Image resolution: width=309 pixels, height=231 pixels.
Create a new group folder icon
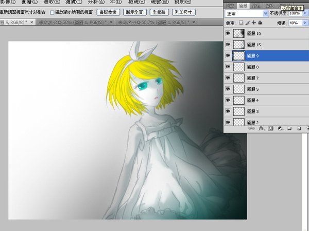coord(289,128)
